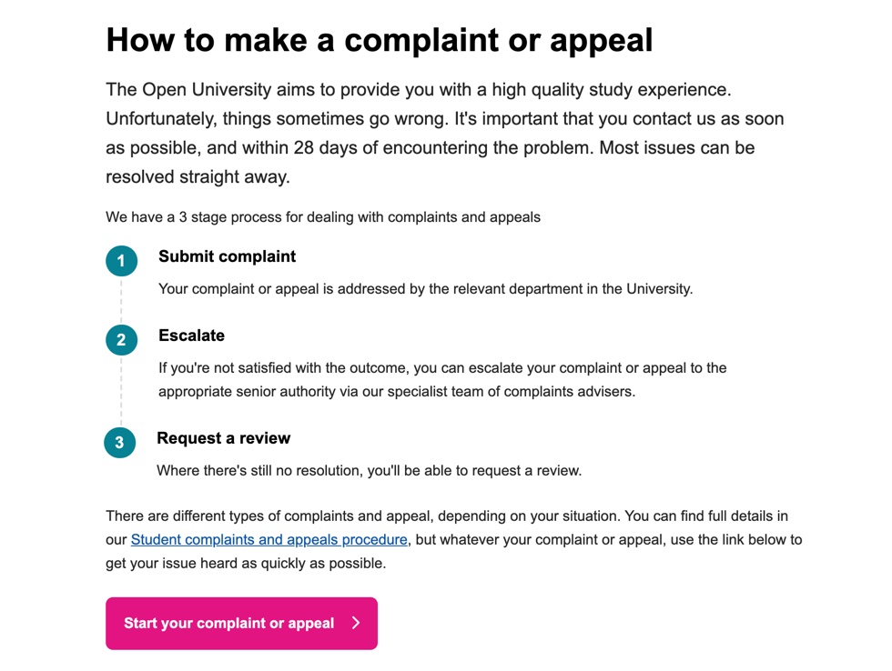Select the Submit complaint step title
The image size is (892, 671).
pyautogui.click(x=227, y=256)
